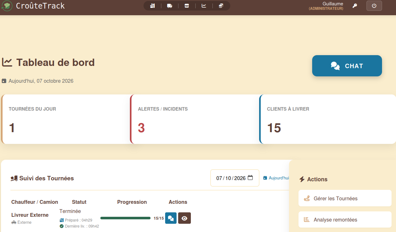Viewport: 396px width, 232px height.
Task: Click the Suivi des Tournées heading
Action: 46,178
